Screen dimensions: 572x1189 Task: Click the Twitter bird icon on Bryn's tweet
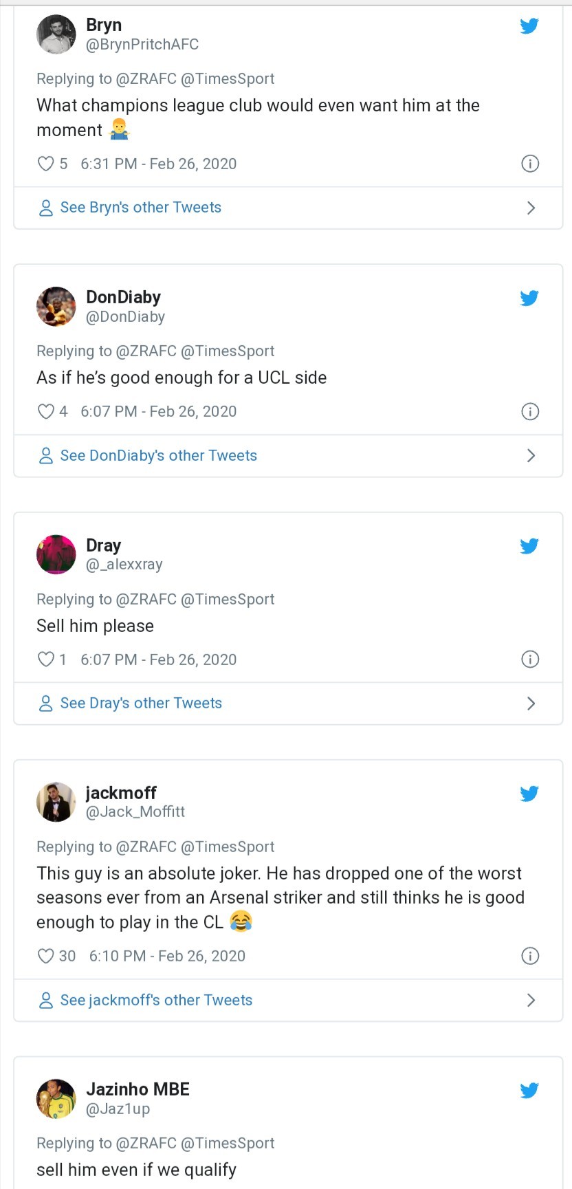click(529, 26)
